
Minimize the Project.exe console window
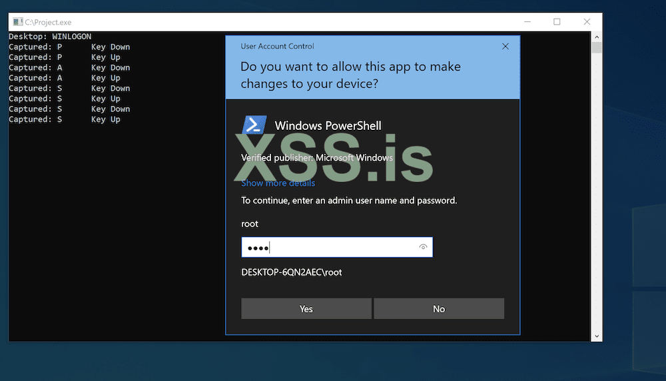pos(527,22)
